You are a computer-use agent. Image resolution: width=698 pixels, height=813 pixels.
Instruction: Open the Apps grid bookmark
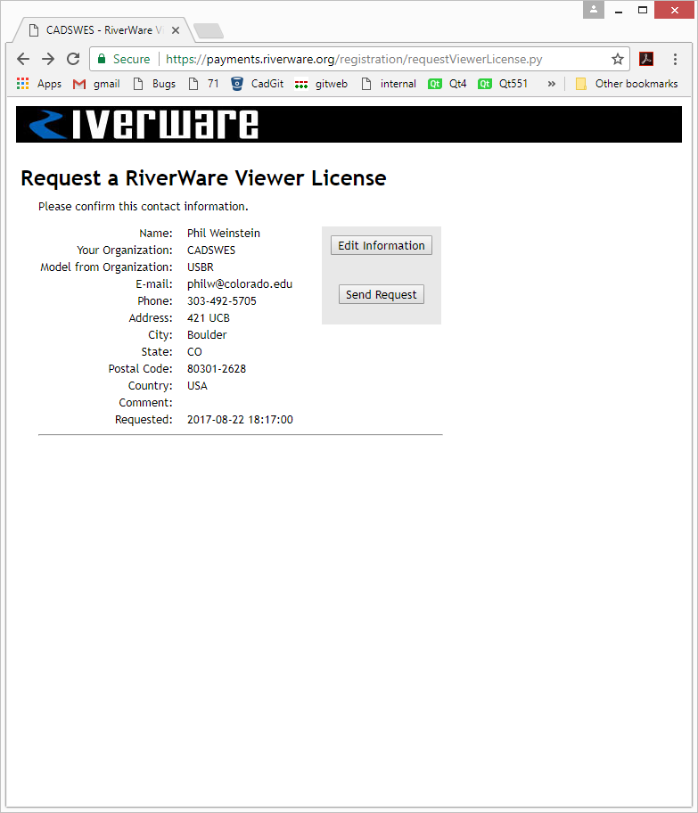tap(39, 84)
